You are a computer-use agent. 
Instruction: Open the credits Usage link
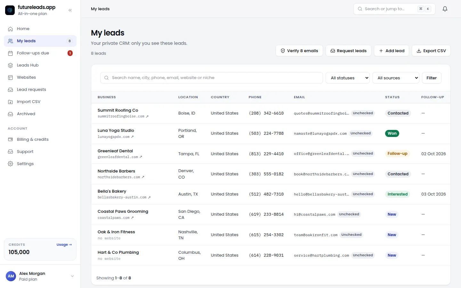point(64,245)
